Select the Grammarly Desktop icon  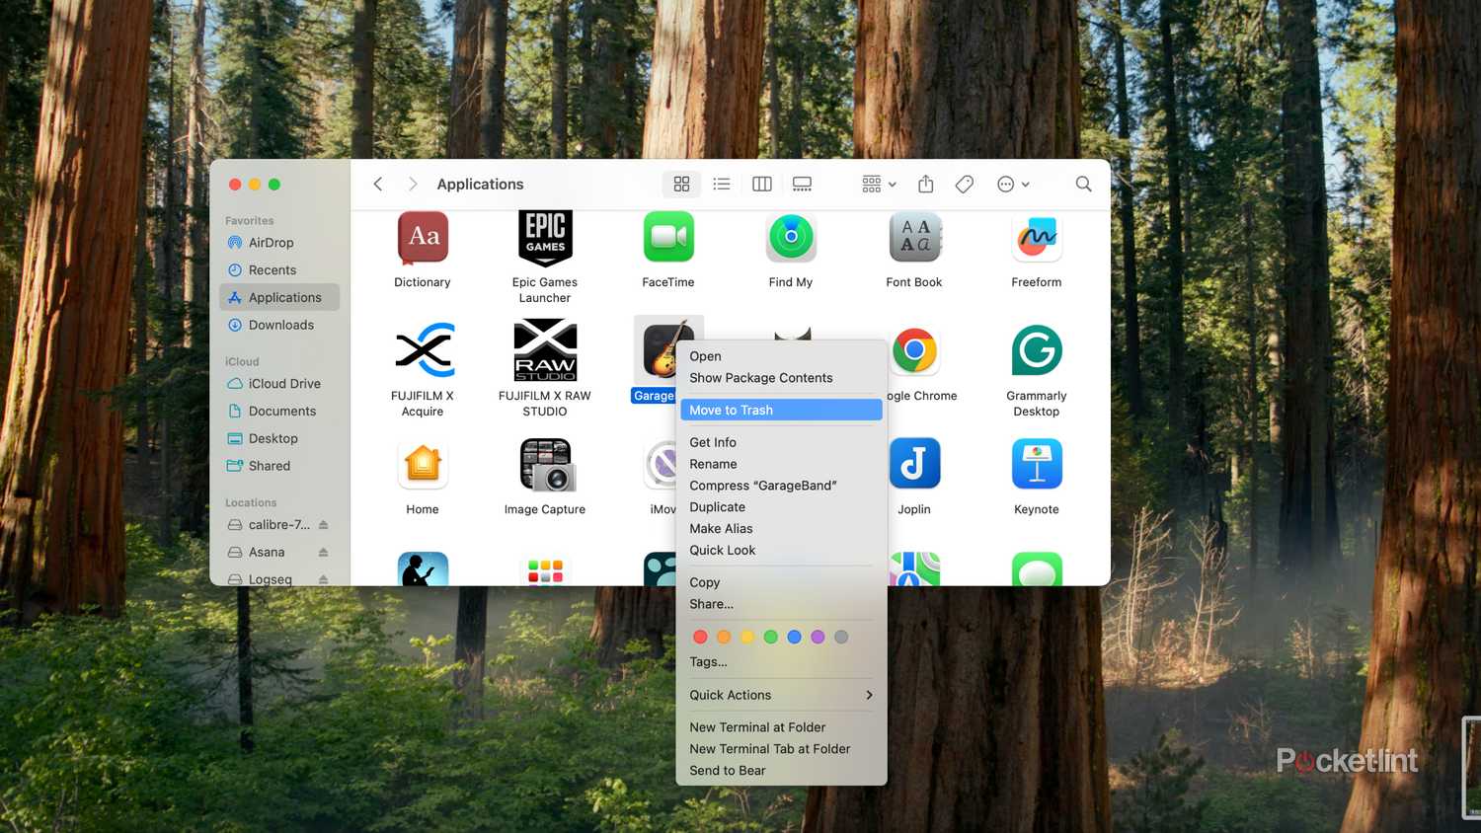point(1037,350)
